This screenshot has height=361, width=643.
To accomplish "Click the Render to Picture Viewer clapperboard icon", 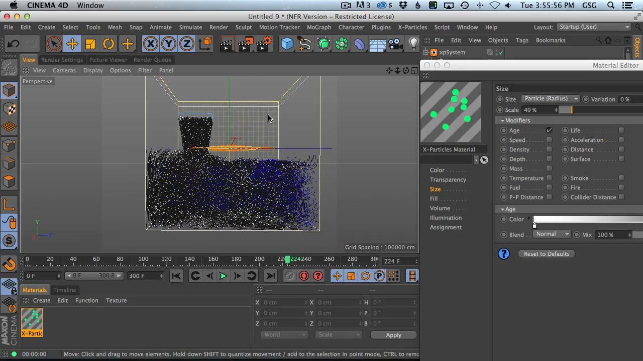I will coord(246,44).
